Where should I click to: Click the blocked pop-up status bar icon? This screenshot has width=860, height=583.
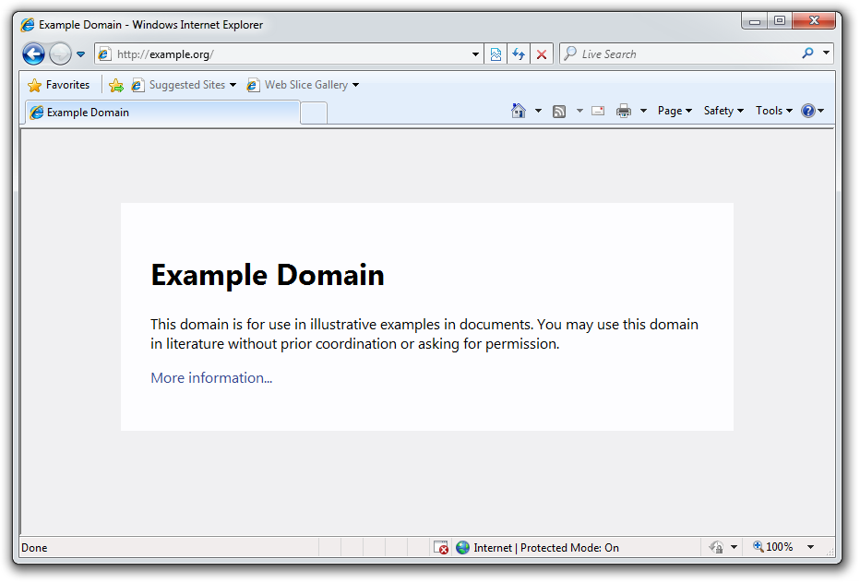441,547
